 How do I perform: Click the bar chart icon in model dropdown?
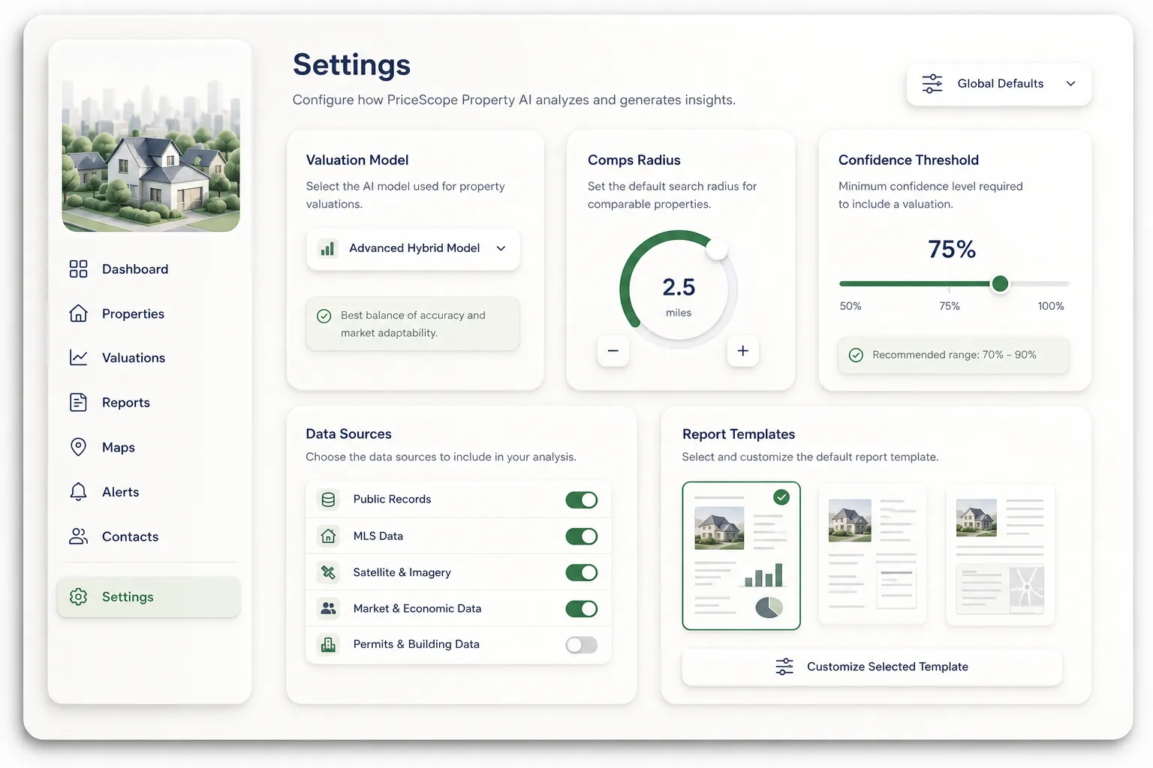click(x=327, y=248)
